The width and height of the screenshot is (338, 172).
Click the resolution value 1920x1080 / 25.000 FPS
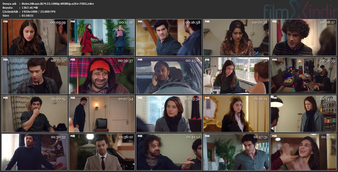click(x=39, y=12)
